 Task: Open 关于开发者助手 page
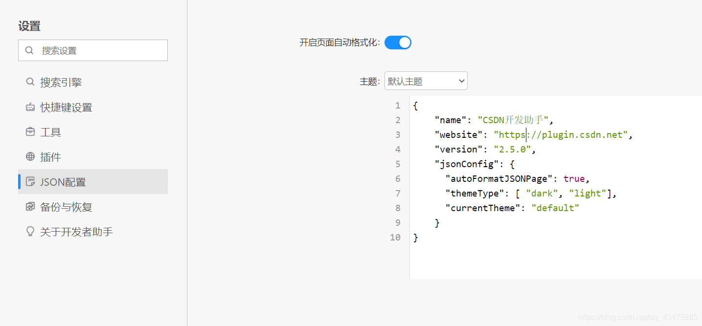93,232
